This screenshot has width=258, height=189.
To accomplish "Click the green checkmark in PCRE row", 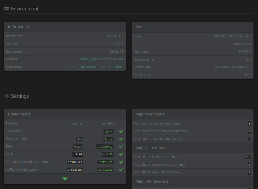I will [121, 154].
